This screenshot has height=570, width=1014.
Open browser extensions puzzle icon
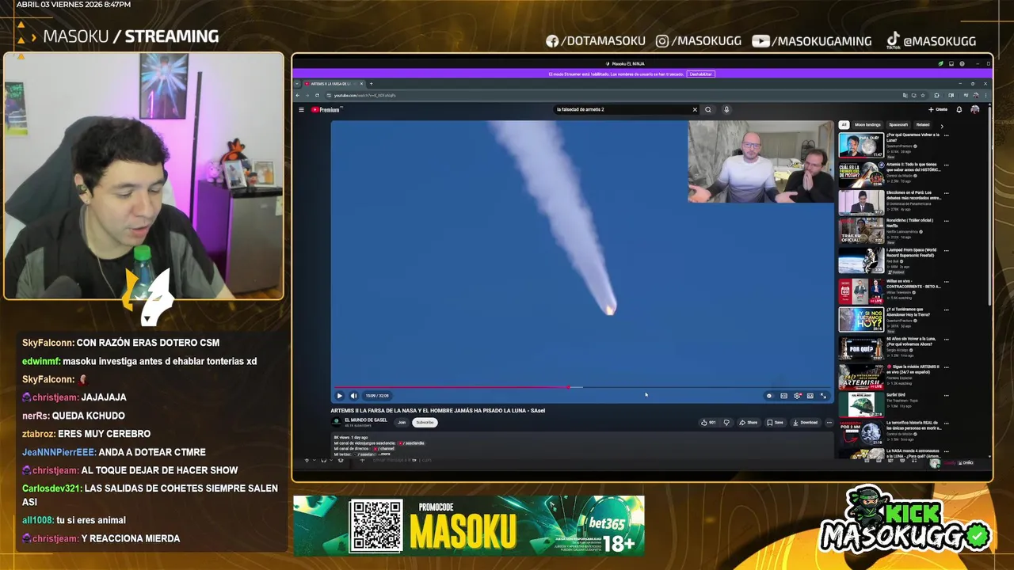click(936, 95)
